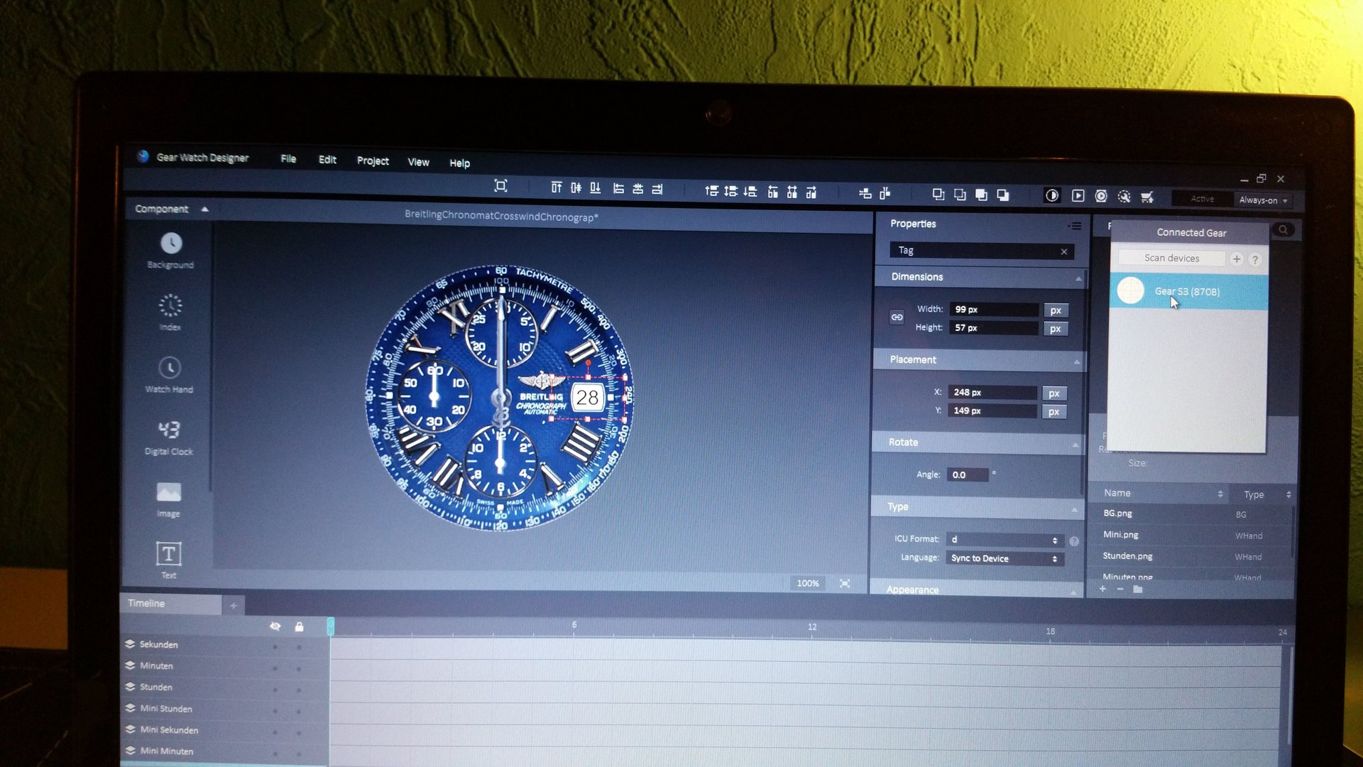Toggle visibility of the Sekunden layer
The image size is (1363, 767).
point(275,647)
